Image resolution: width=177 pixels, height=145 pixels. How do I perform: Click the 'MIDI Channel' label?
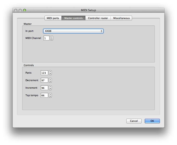pos(33,38)
